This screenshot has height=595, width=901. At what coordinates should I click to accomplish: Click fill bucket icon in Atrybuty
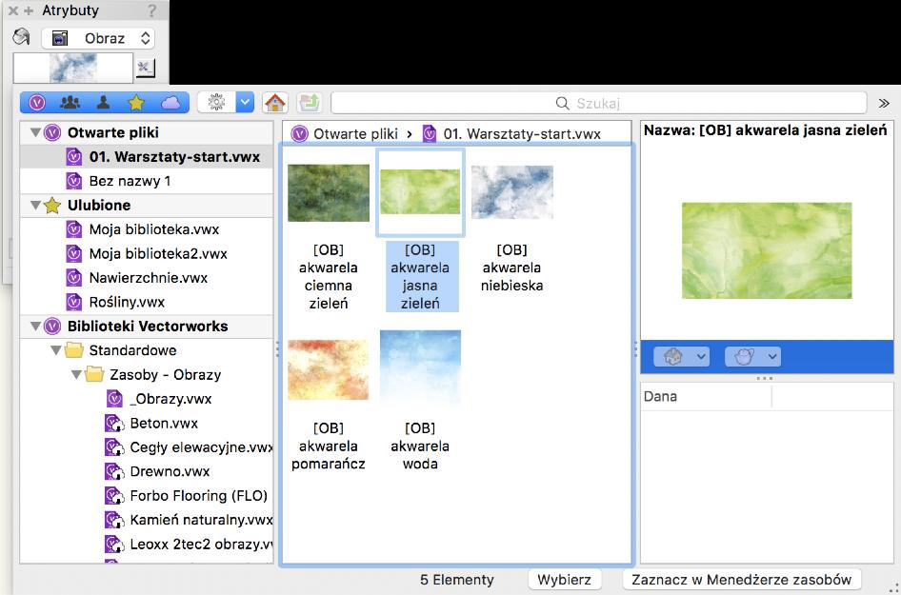(x=21, y=37)
